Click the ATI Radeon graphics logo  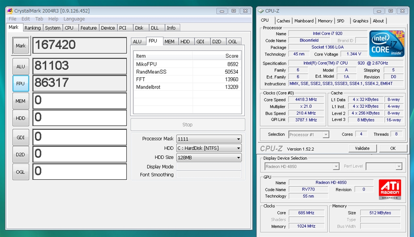point(390,190)
